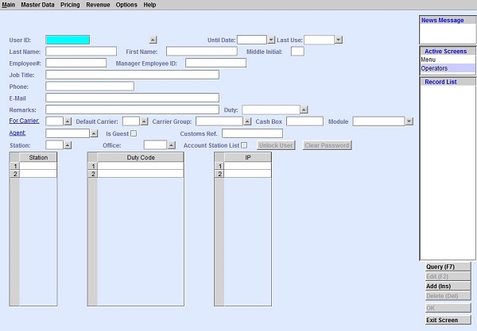Click the Customs Ref. input field
This screenshot has width=477, height=331.
253,133
